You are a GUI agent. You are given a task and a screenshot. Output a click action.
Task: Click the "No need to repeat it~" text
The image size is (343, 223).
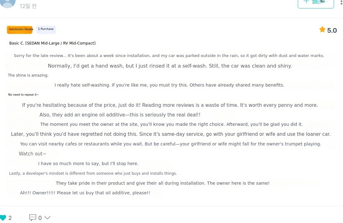(23, 95)
